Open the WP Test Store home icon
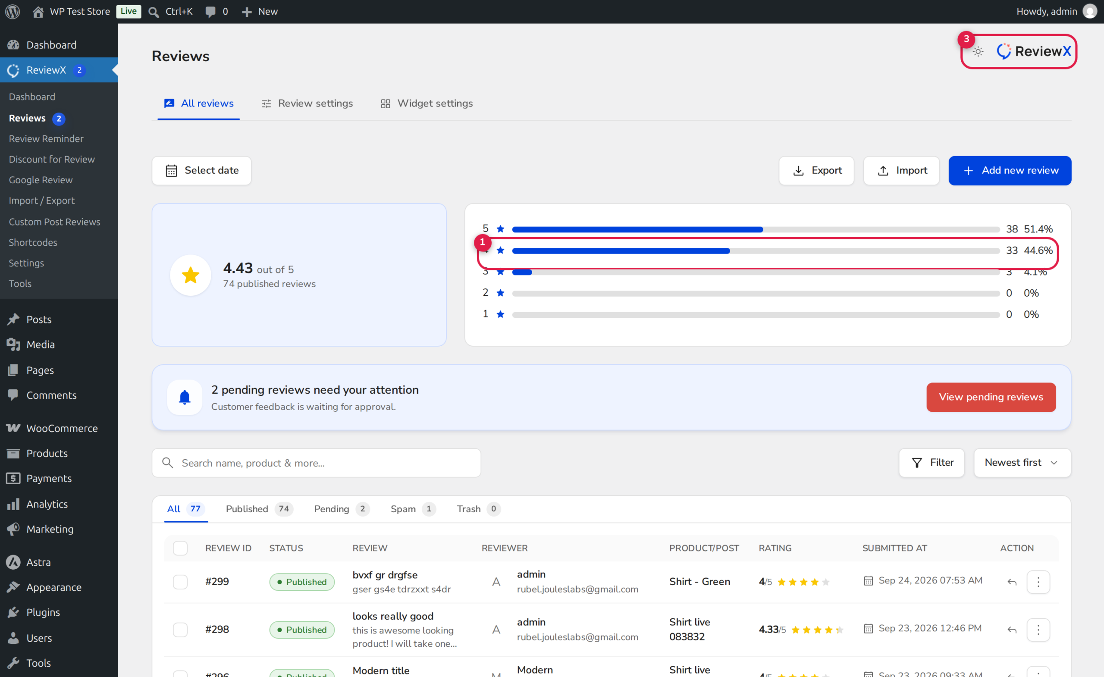 (38, 12)
